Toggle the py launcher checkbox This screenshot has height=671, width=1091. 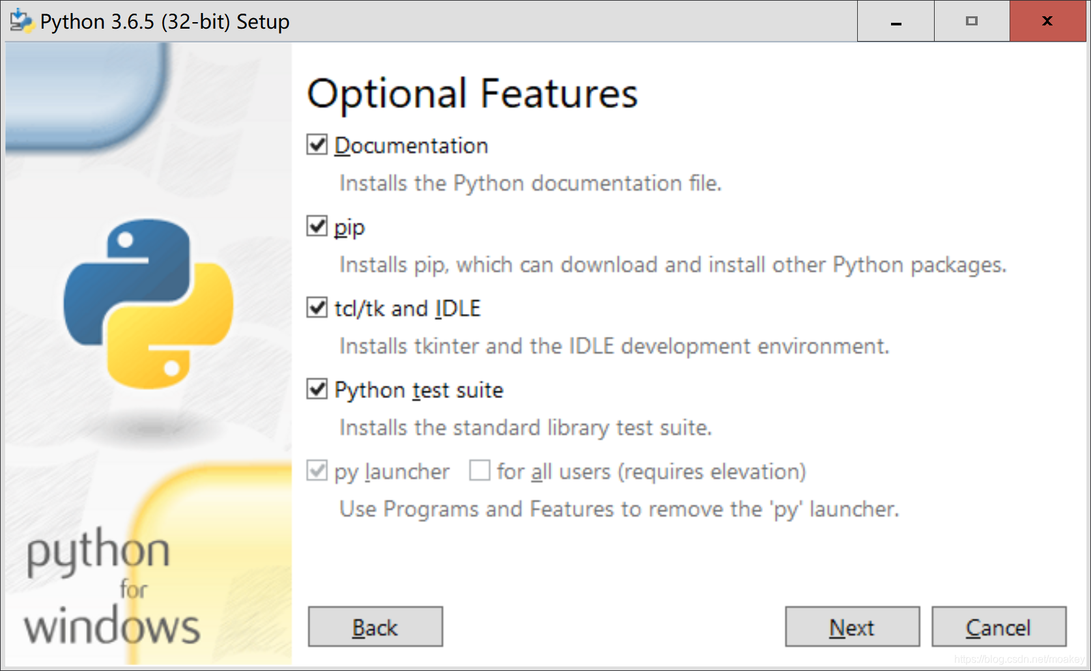(x=317, y=470)
